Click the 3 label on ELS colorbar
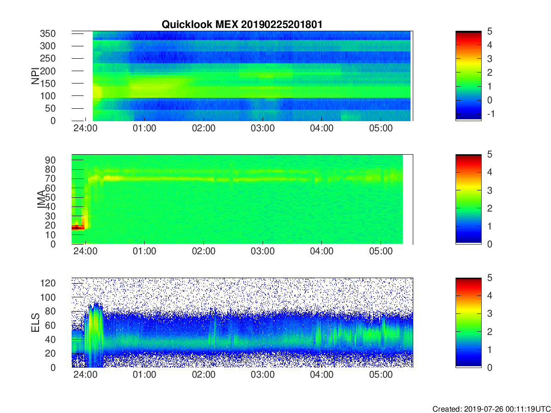This screenshot has height=413, width=551. point(489,314)
